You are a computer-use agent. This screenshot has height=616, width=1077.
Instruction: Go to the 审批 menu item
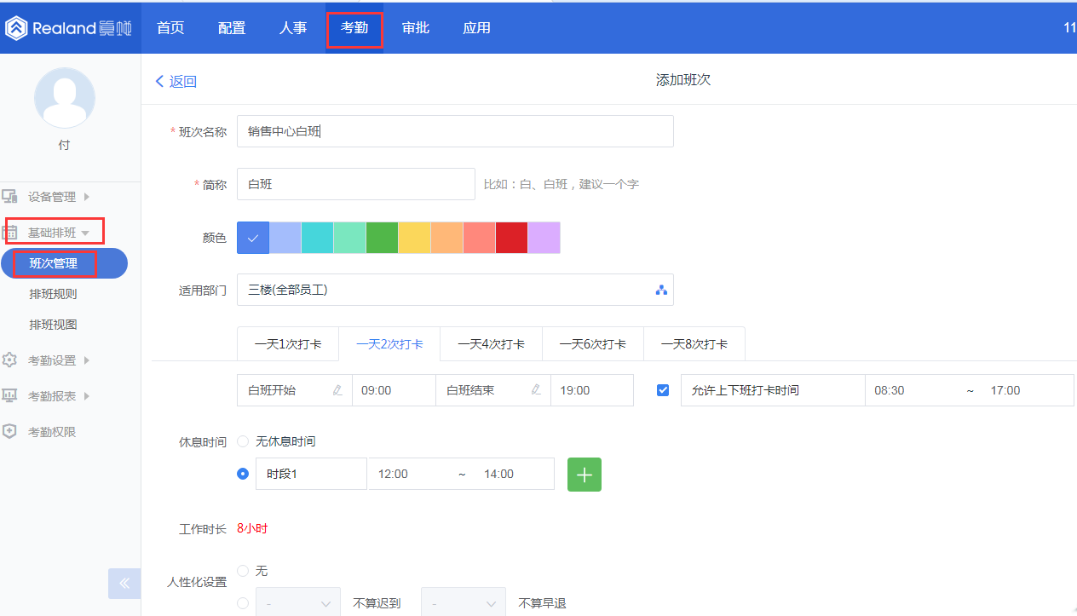(x=416, y=27)
